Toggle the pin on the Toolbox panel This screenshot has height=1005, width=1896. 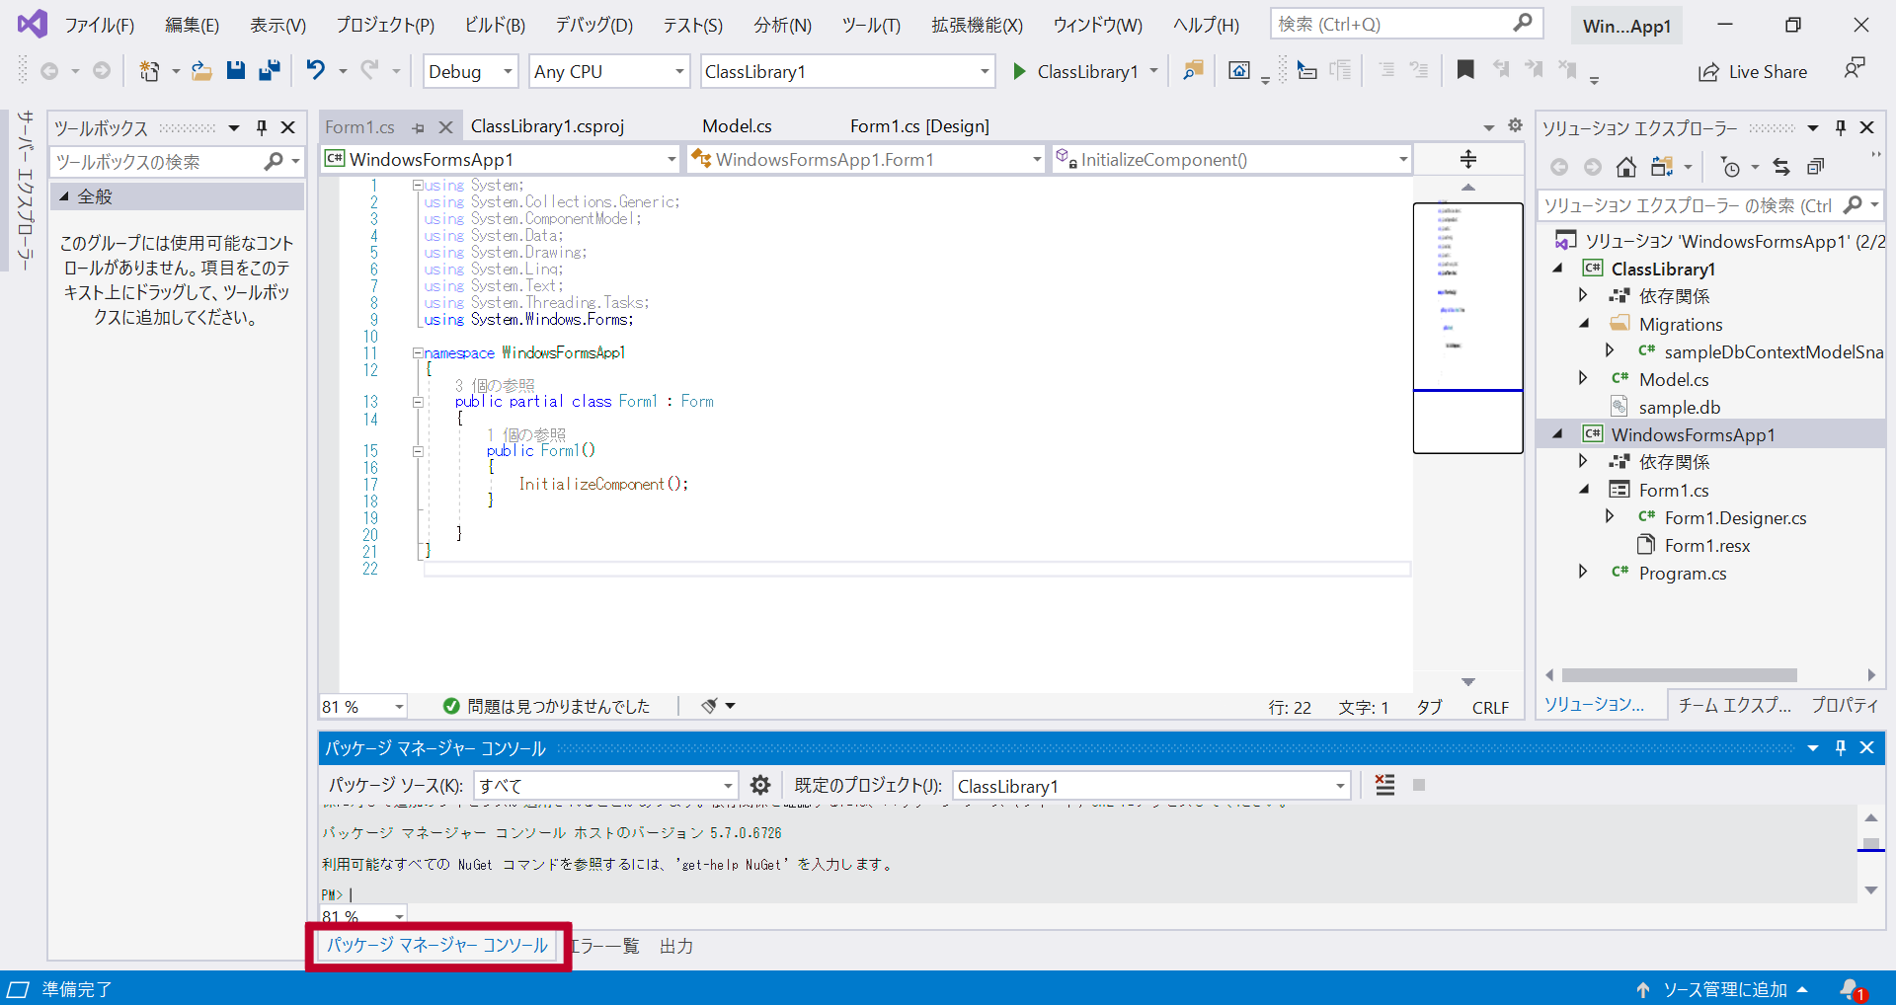[x=261, y=127]
